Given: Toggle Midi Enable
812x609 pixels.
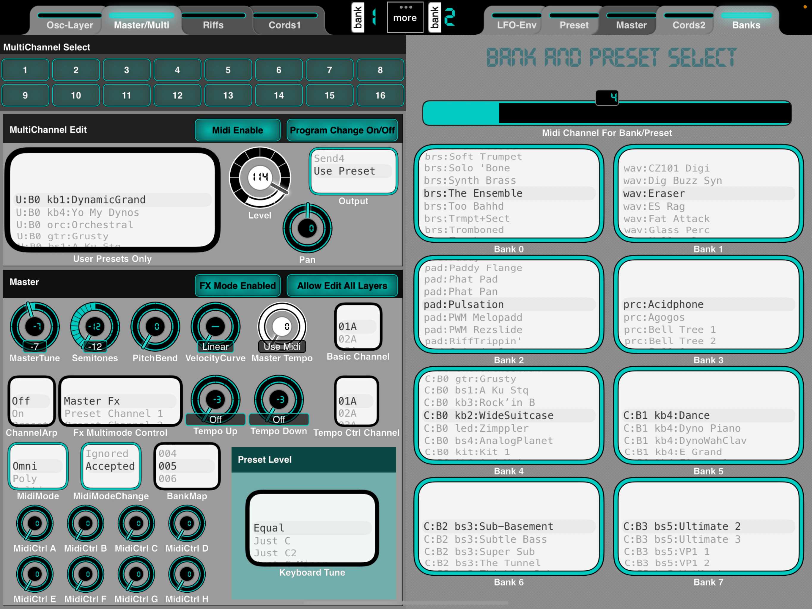Looking at the screenshot, I should click(237, 130).
